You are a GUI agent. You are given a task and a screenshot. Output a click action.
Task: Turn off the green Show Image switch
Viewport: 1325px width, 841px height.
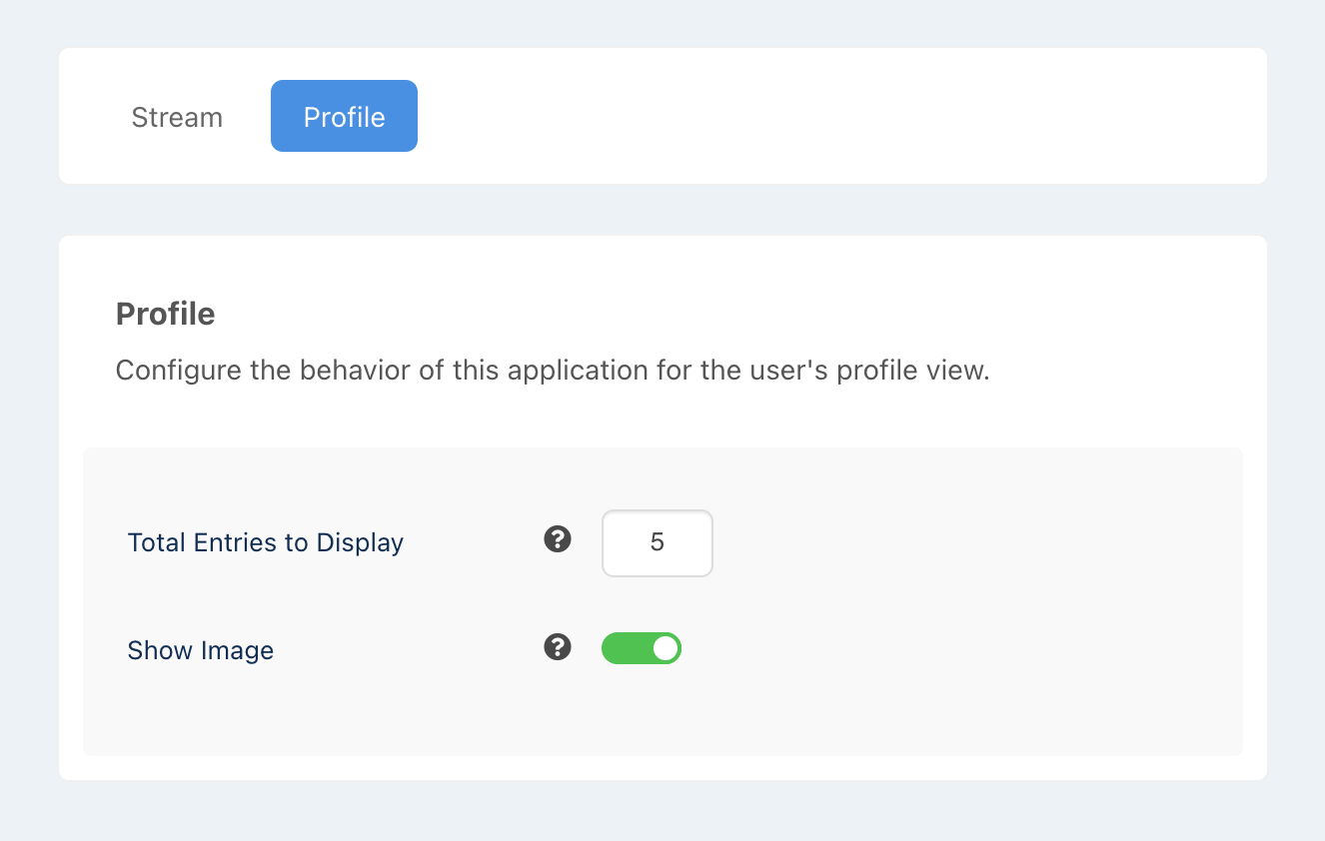[x=642, y=647]
